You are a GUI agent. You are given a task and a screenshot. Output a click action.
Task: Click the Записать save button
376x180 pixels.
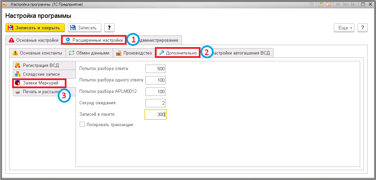[85, 28]
